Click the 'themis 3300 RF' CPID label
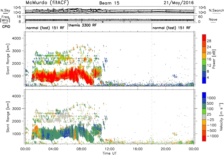Viewport: 224px width, 155px height. [x=83, y=25]
